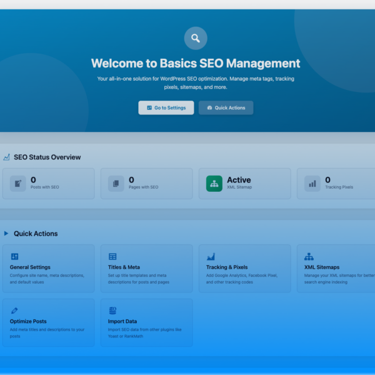Click the magnifying glass icon in the hero banner
The image size is (375, 375).
click(x=196, y=38)
